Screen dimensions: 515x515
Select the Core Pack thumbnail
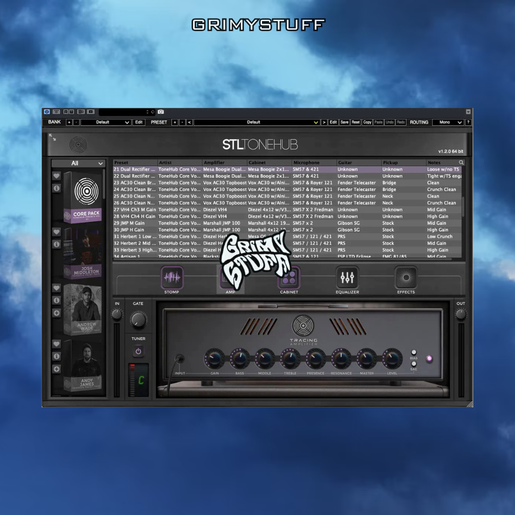point(83,197)
